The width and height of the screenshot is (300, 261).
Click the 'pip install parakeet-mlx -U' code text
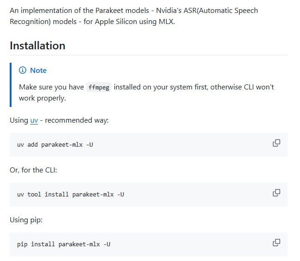pos(64,244)
